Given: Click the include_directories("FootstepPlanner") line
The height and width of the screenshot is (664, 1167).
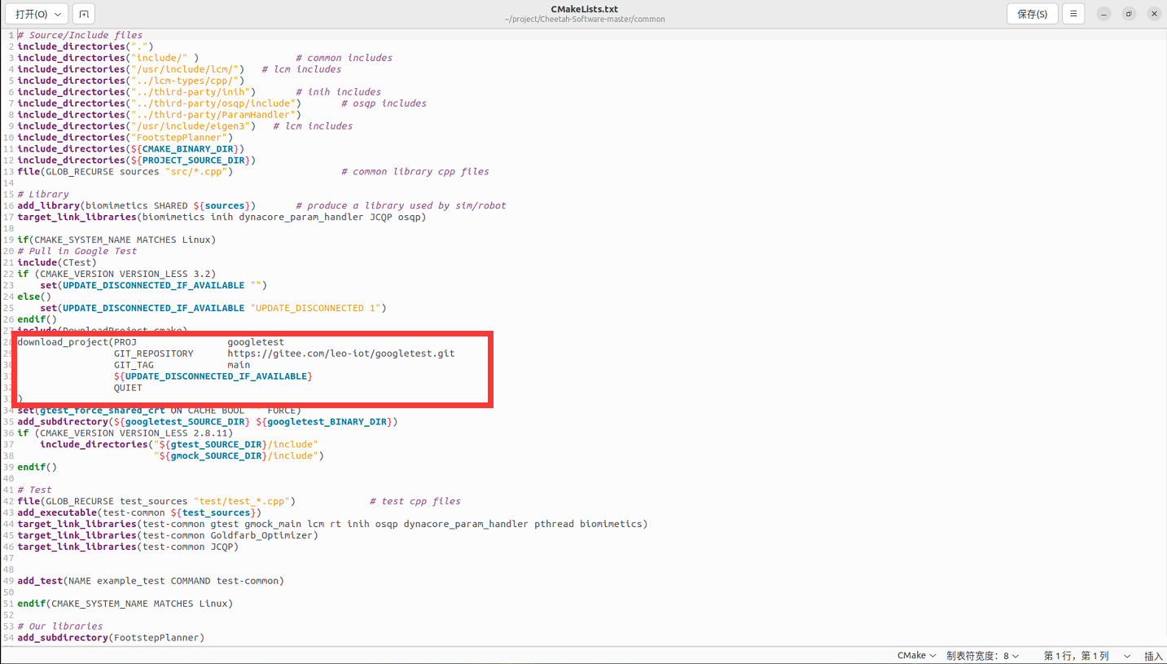Looking at the screenshot, I should tap(125, 138).
